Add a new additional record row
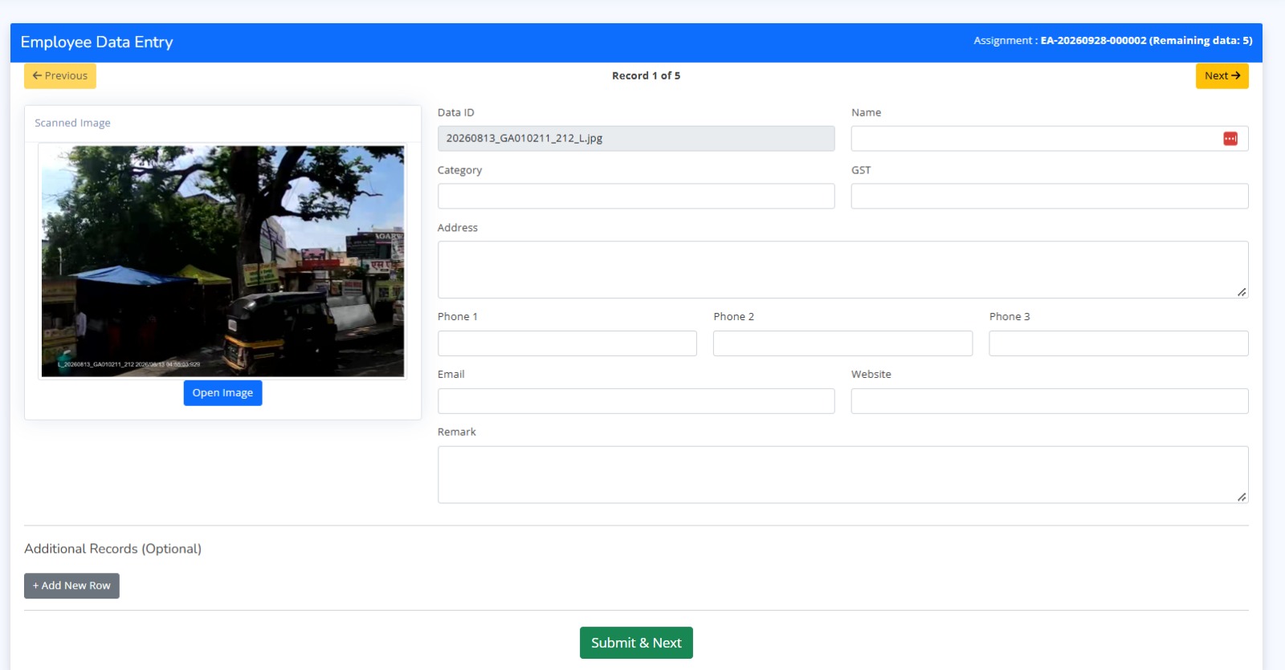 (71, 586)
